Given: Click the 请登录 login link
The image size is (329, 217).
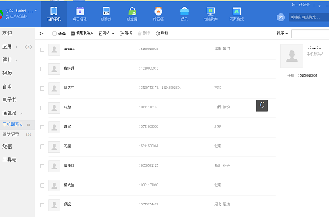Looking at the screenshot, I should (x=304, y=5).
